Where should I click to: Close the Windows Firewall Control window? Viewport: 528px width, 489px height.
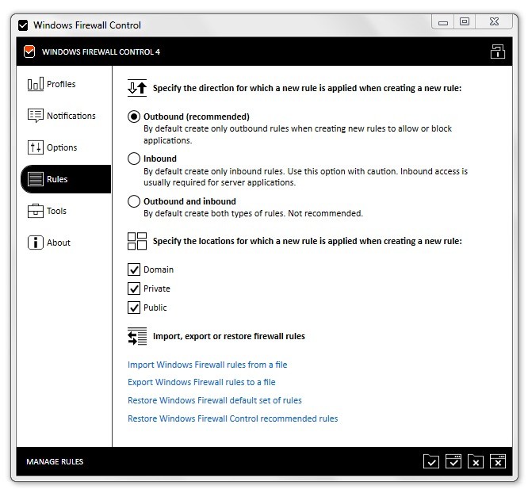point(494,22)
